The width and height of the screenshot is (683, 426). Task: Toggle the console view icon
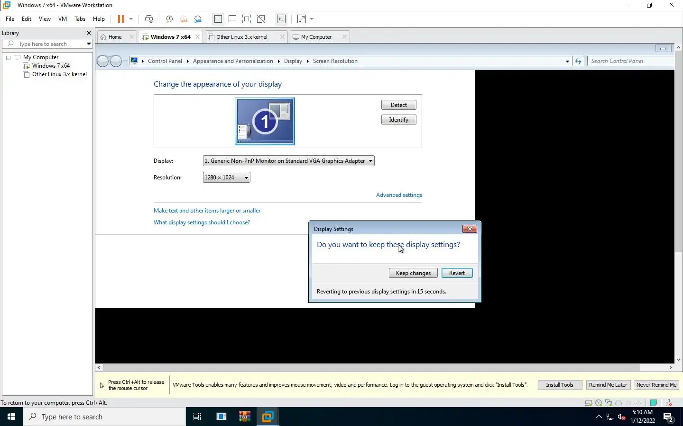coord(281,19)
